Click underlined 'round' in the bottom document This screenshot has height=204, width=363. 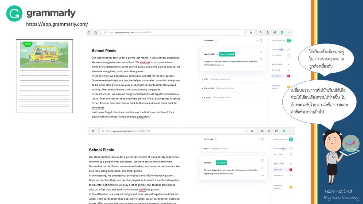[142, 189]
